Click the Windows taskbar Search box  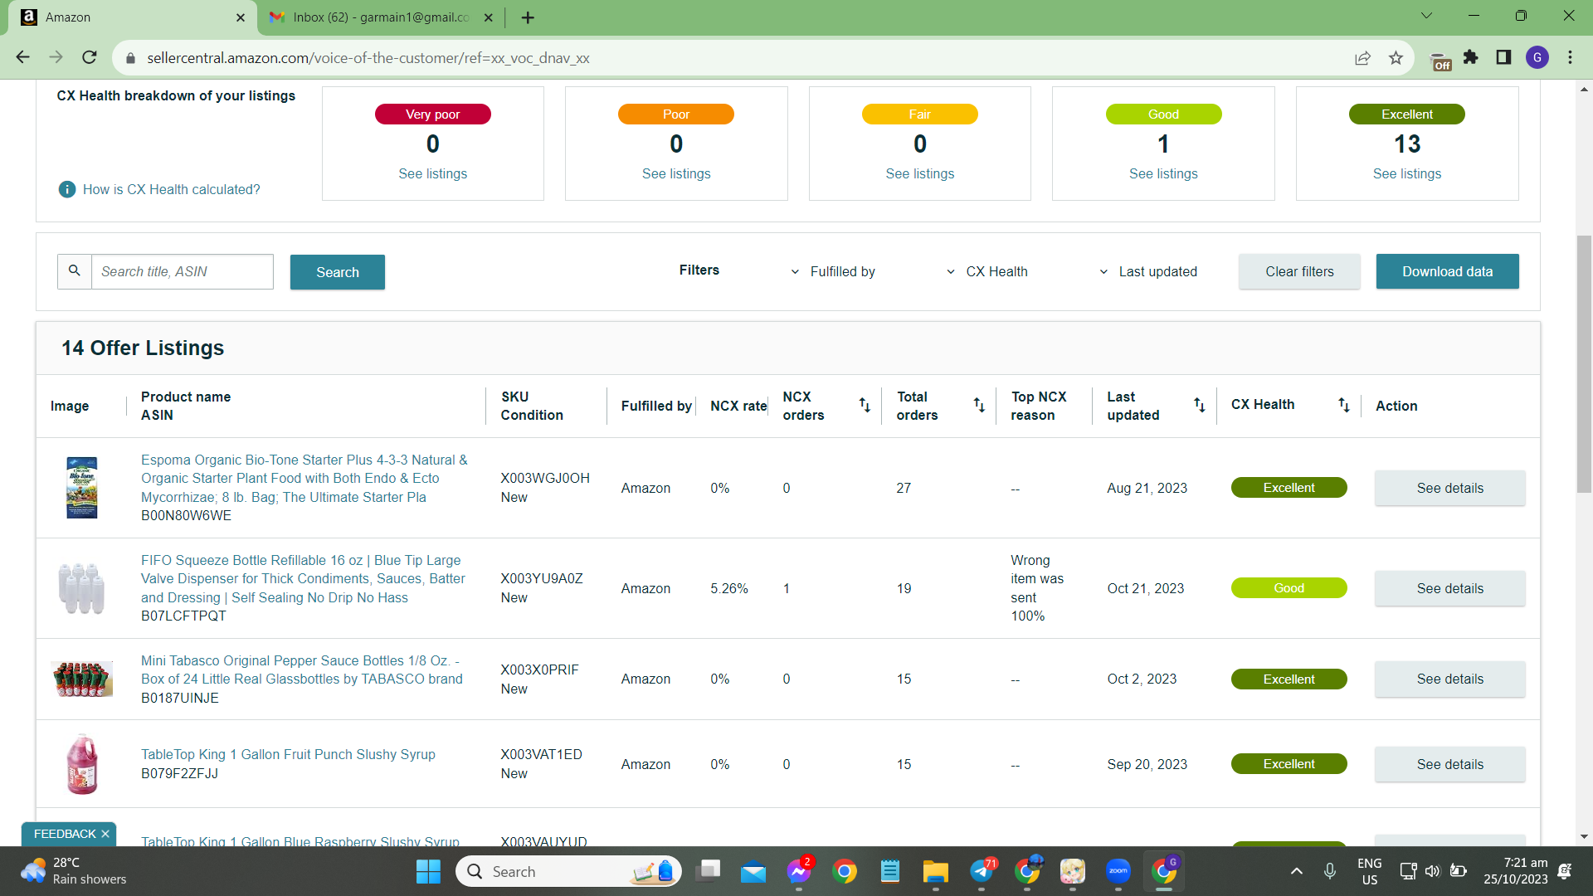coord(568,871)
